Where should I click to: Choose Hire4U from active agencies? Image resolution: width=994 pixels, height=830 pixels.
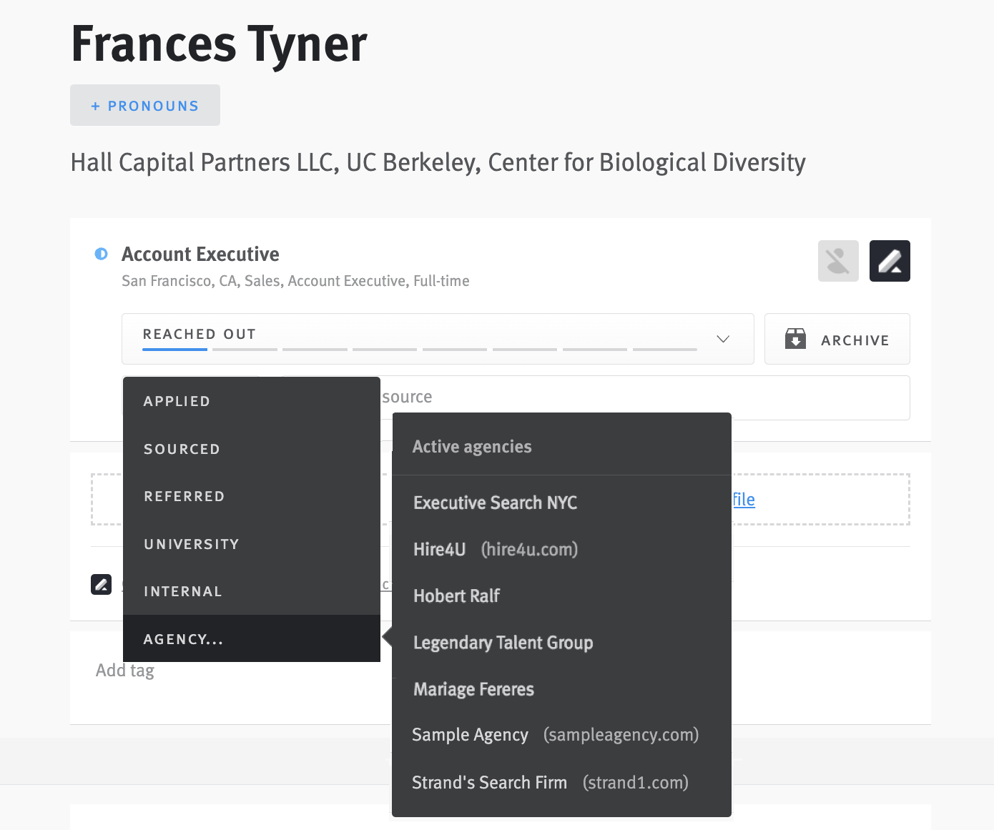click(439, 549)
